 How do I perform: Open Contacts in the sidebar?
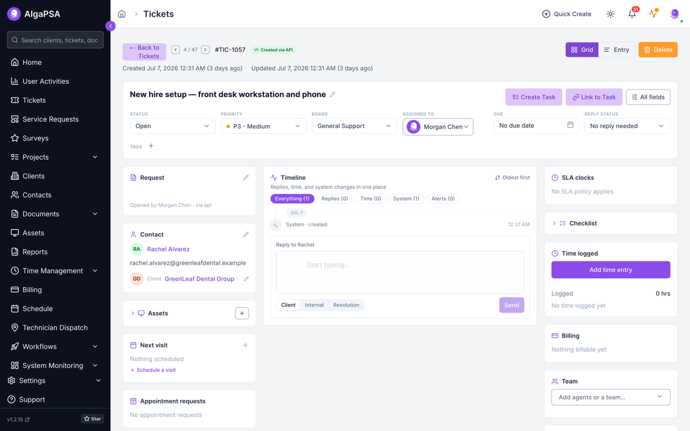55,195
